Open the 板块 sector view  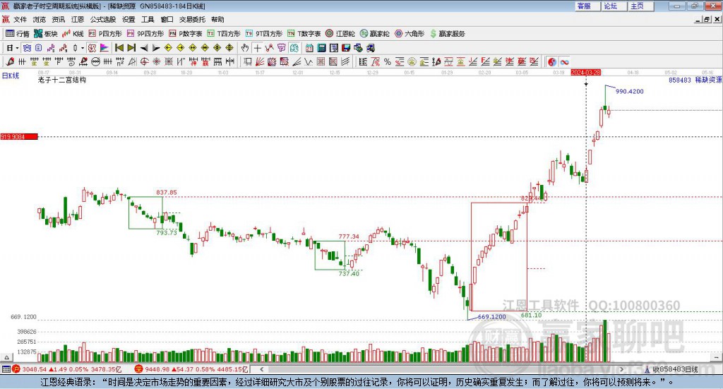(x=45, y=34)
